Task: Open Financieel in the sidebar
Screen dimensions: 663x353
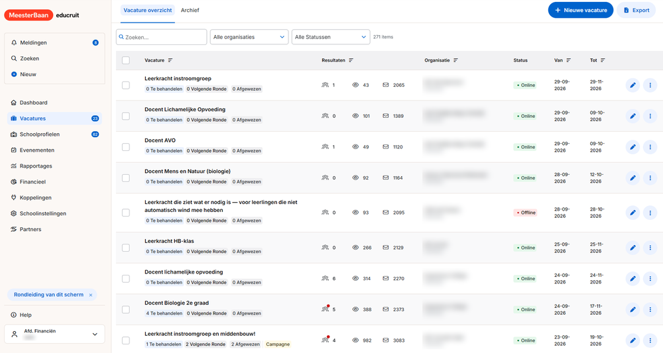Action: (x=54, y=182)
